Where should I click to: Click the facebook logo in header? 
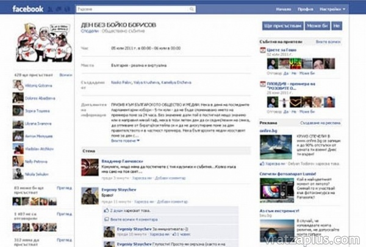tap(28, 9)
